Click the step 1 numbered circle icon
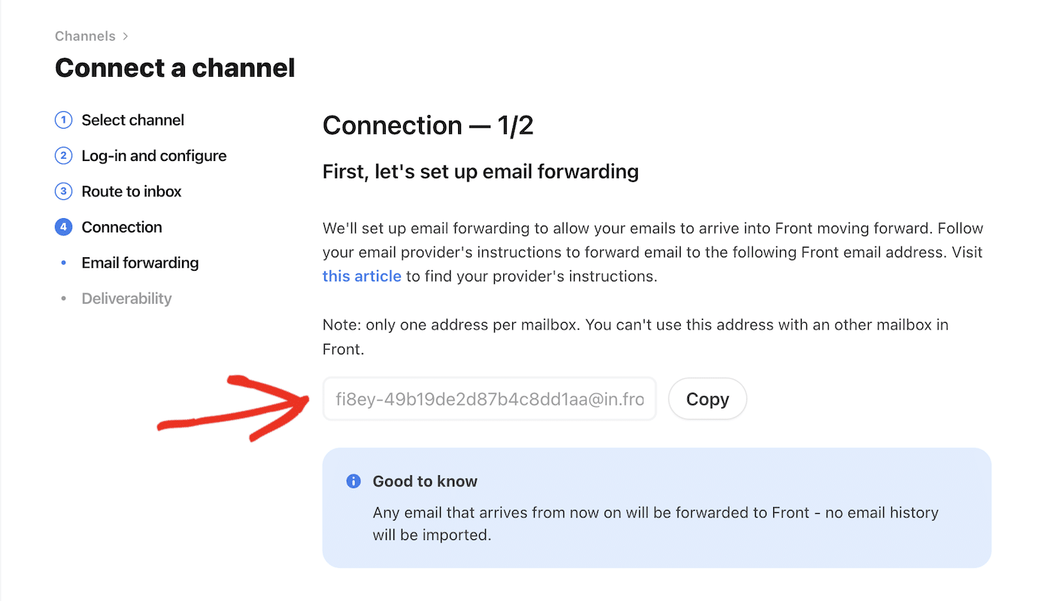The image size is (1053, 601). (x=63, y=120)
